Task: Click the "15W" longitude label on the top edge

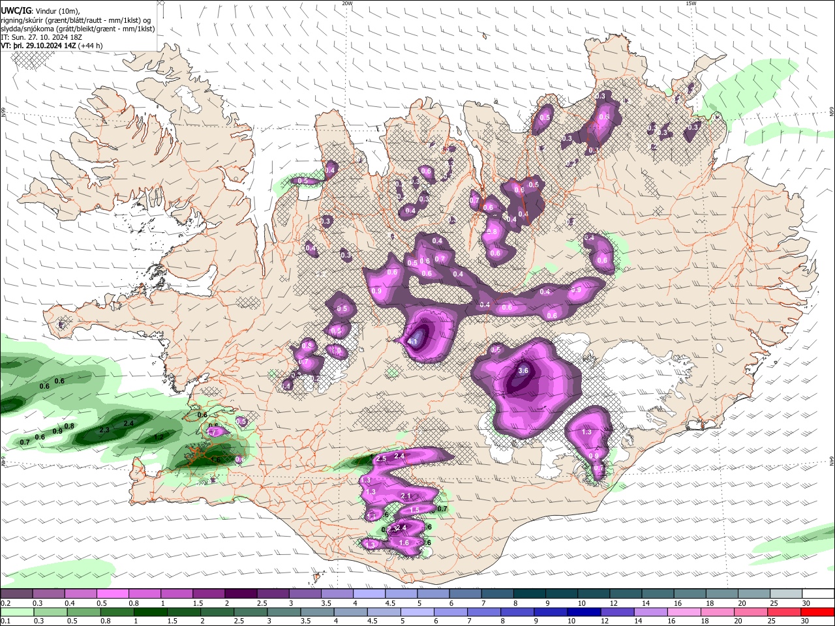Action: pyautogui.click(x=691, y=3)
